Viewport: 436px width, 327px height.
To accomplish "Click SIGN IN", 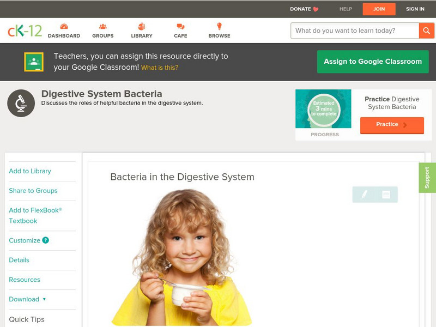I will click(415, 9).
